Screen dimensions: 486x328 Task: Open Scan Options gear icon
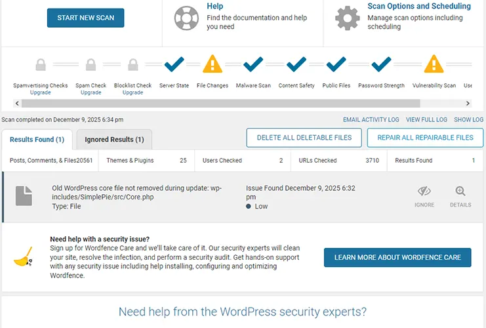point(348,18)
